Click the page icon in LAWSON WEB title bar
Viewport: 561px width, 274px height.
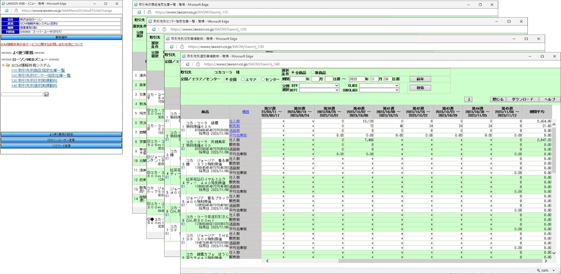point(4,4)
